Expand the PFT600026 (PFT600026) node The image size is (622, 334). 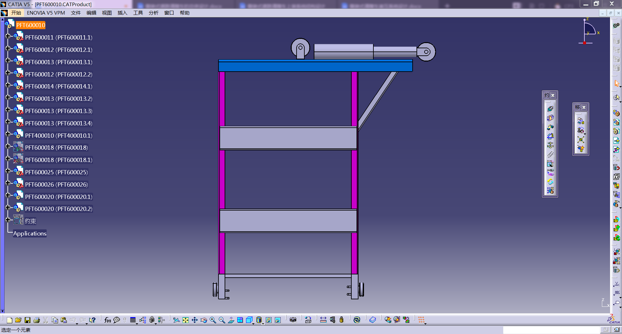(8, 183)
